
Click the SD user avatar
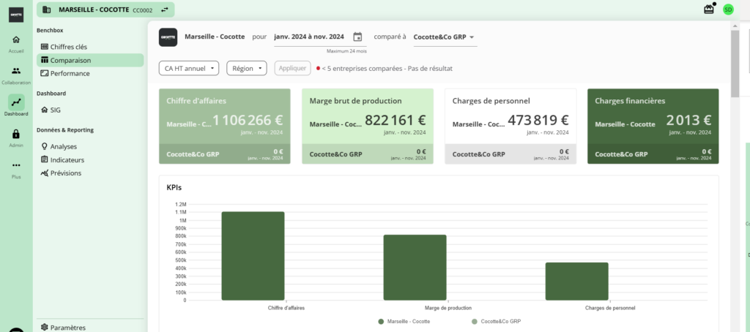pos(728,10)
